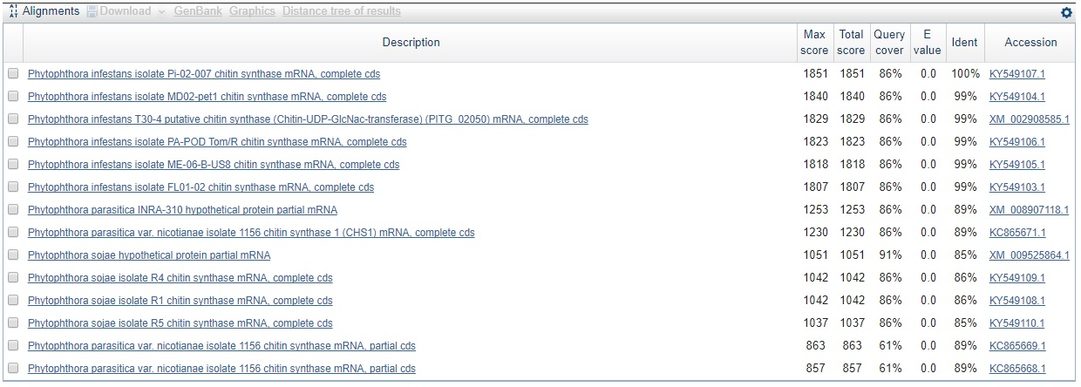
Task: Sort by Query cover column header
Action: click(890, 42)
